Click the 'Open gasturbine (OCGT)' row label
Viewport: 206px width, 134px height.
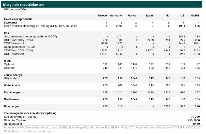(20, 47)
